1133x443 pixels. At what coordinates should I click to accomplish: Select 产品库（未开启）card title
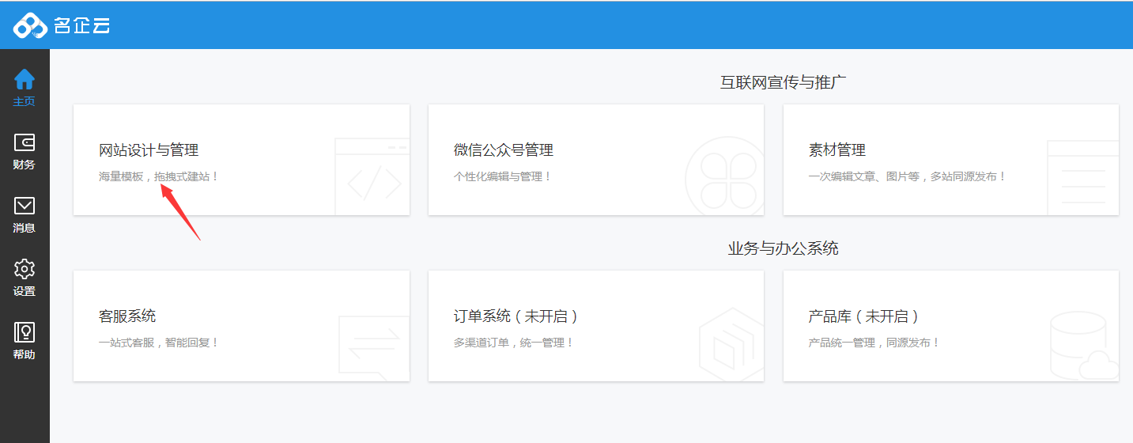coord(863,316)
